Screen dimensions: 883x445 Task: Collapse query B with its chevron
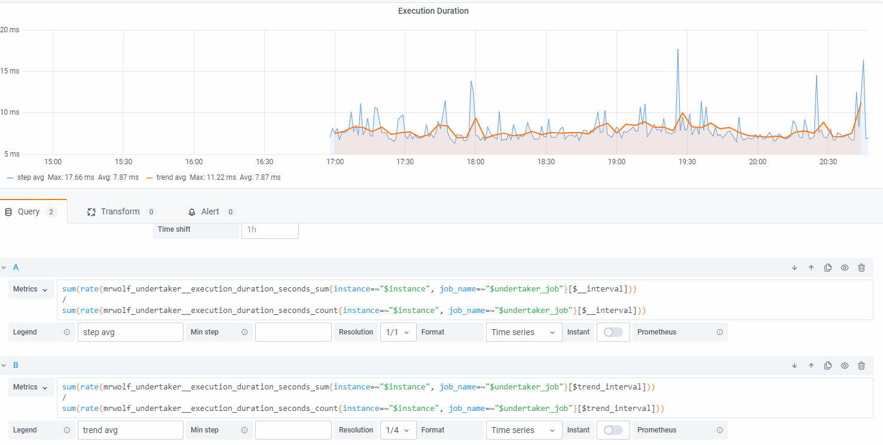pos(4,365)
